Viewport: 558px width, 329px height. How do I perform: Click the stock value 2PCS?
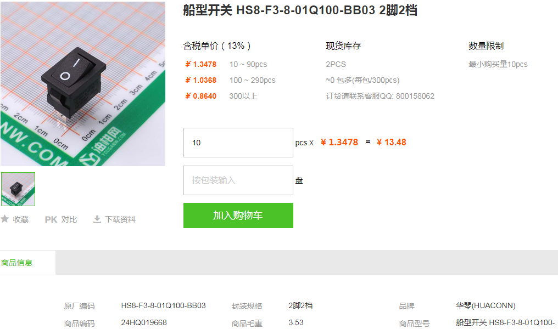[x=336, y=64]
